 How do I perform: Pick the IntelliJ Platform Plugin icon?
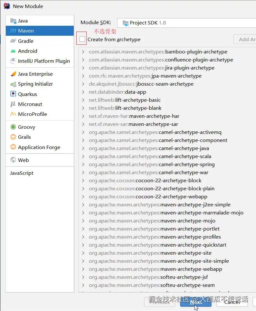13,61
